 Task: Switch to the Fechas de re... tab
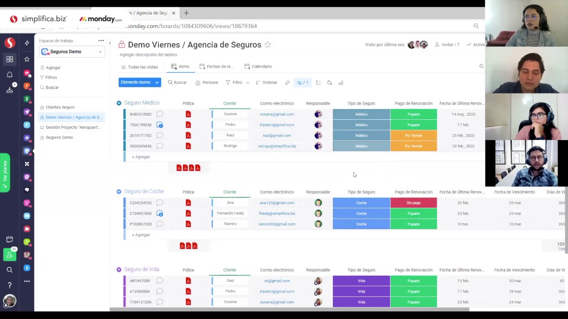(x=217, y=66)
